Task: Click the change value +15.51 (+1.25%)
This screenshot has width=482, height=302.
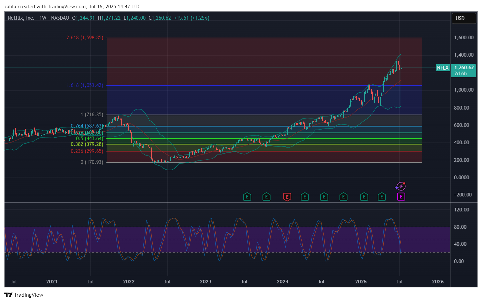Action: click(192, 18)
